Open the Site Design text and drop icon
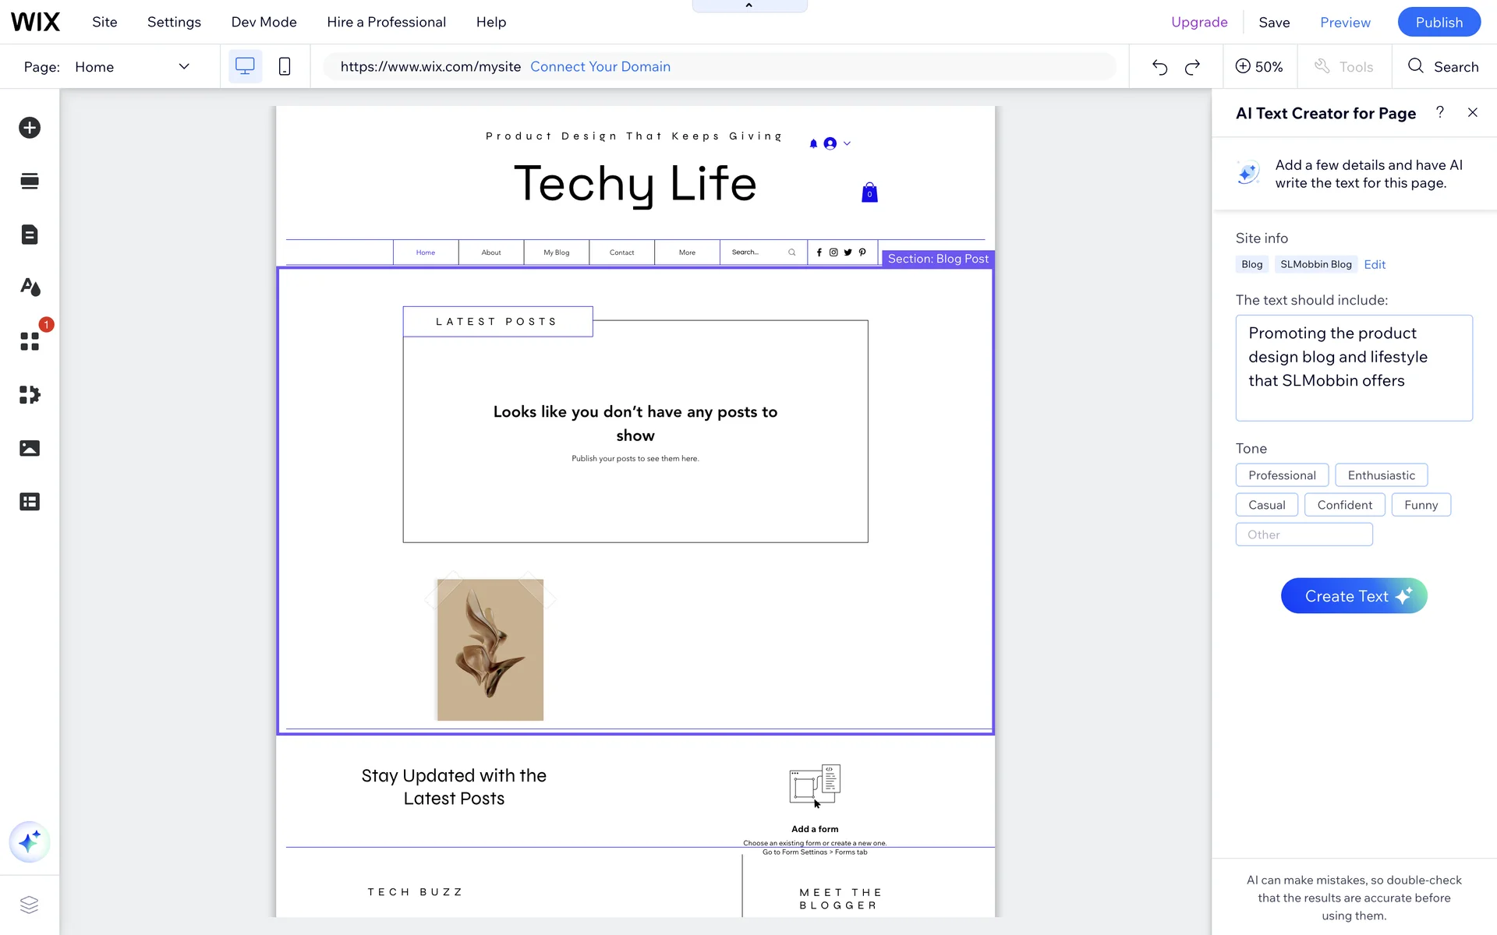Image resolution: width=1497 pixels, height=935 pixels. coord(30,288)
